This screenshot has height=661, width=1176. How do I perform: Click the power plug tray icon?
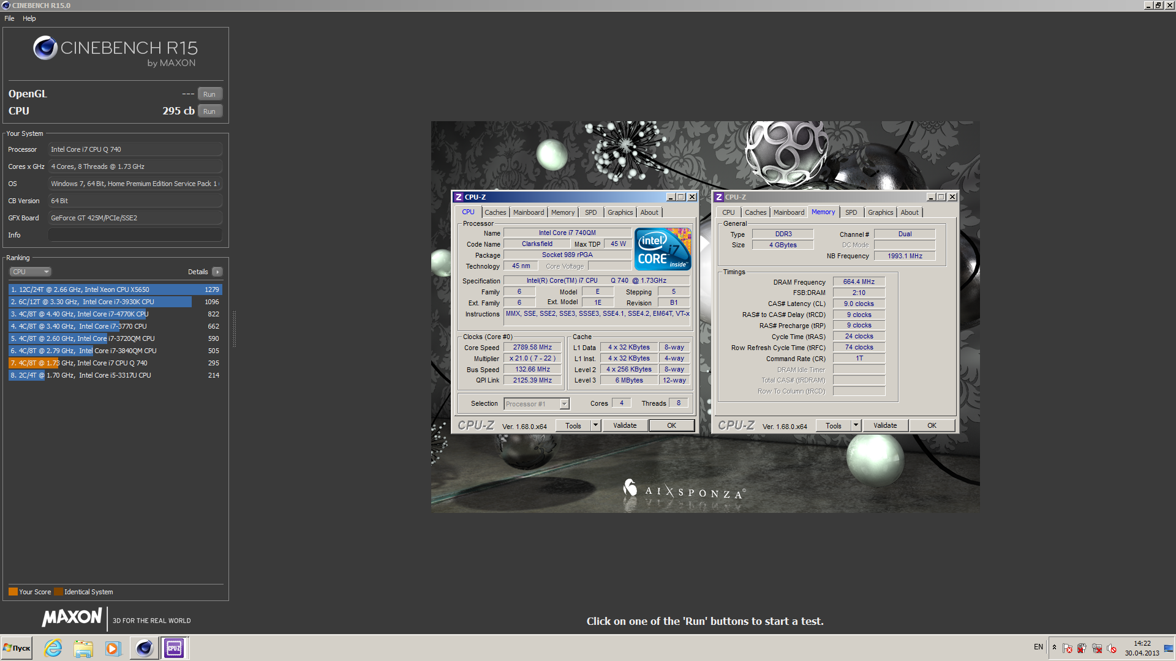click(1082, 648)
